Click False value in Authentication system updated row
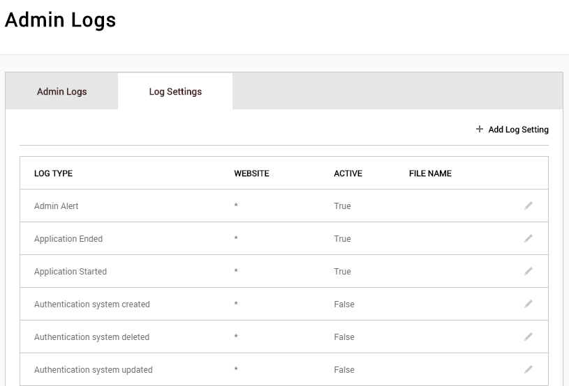 click(344, 370)
